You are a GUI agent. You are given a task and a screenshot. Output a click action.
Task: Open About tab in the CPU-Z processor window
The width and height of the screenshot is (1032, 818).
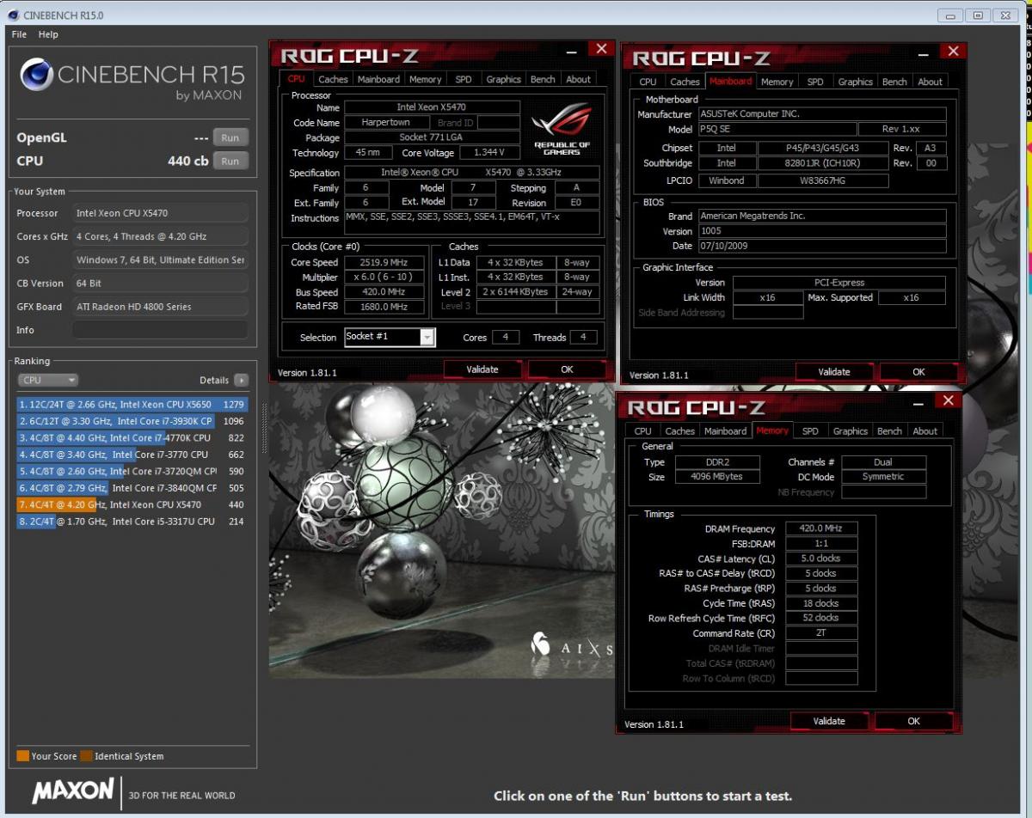[x=579, y=79]
